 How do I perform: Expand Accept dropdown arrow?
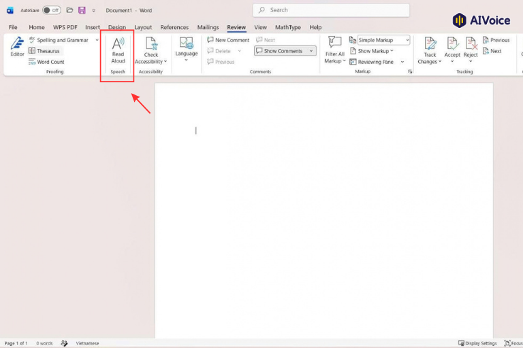click(x=452, y=61)
